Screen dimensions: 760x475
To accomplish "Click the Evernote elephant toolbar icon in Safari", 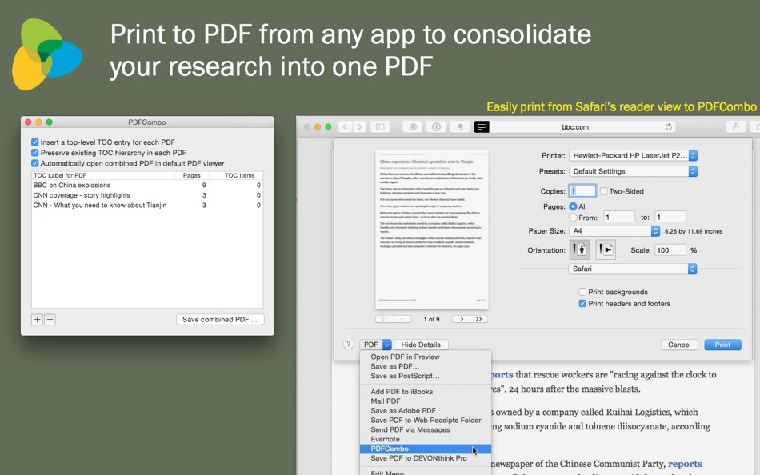I will [459, 127].
